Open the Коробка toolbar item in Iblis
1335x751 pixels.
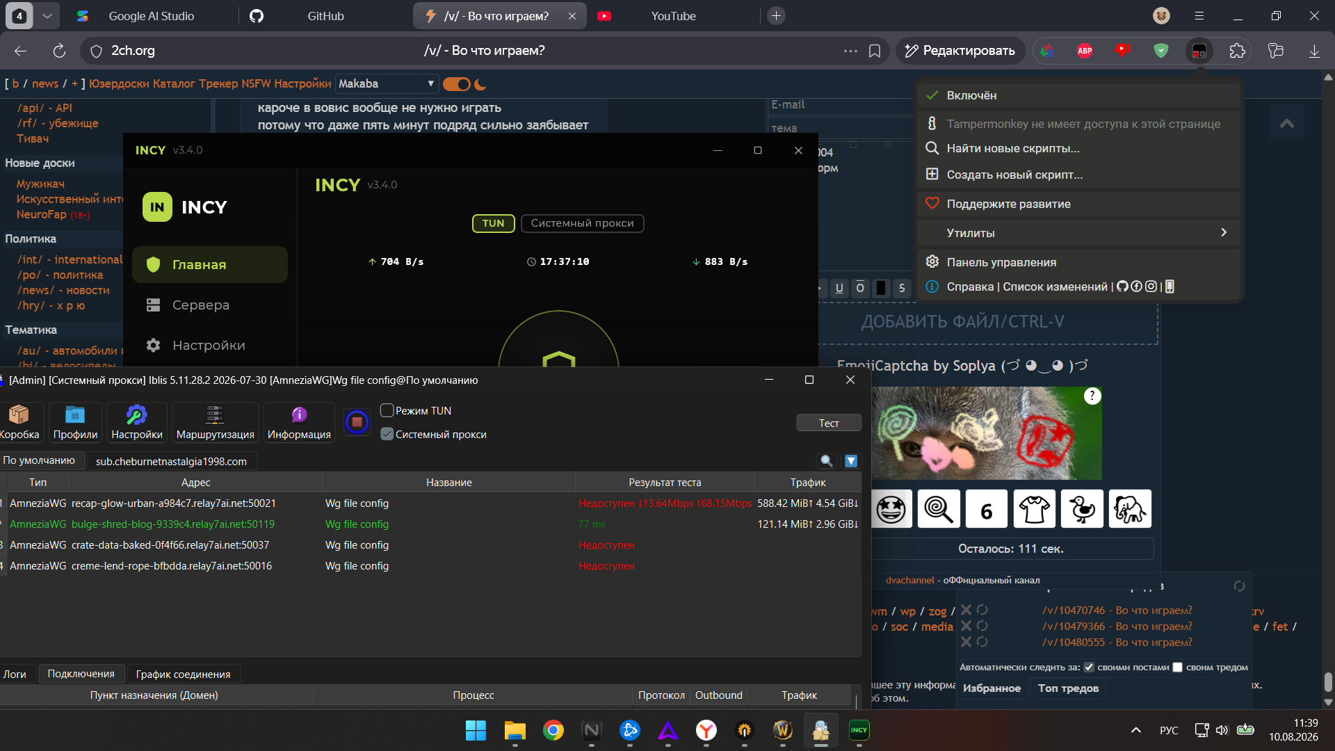pos(19,422)
